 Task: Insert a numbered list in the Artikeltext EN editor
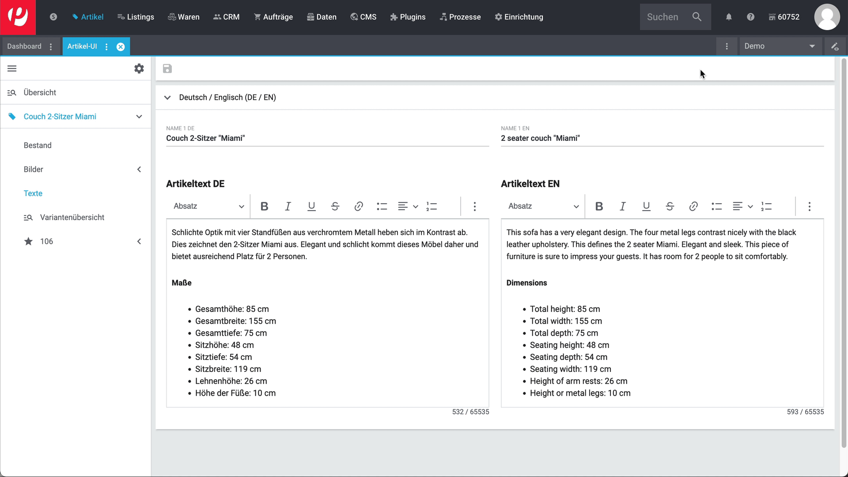click(x=766, y=206)
